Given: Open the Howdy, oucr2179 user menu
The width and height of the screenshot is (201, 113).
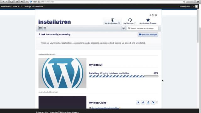Looking at the screenshot, I should point(187,6).
